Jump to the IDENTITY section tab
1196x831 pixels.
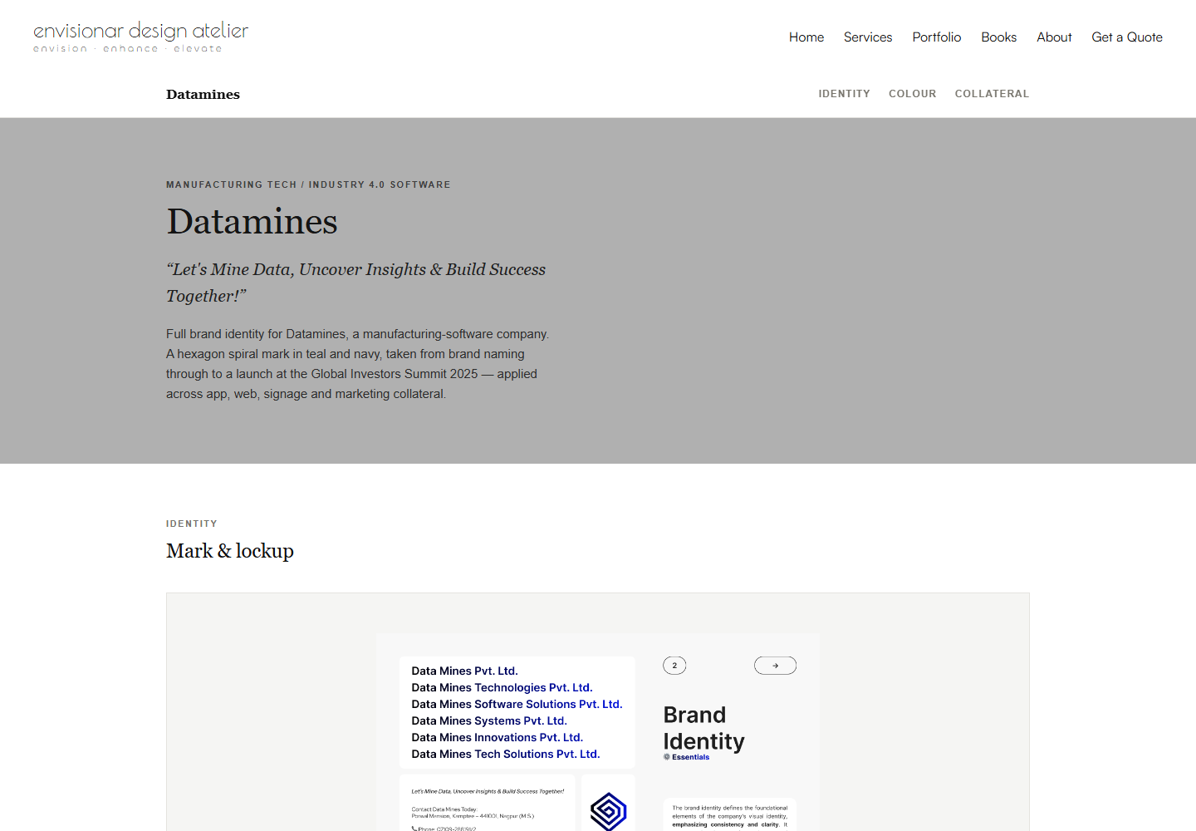[x=844, y=94]
